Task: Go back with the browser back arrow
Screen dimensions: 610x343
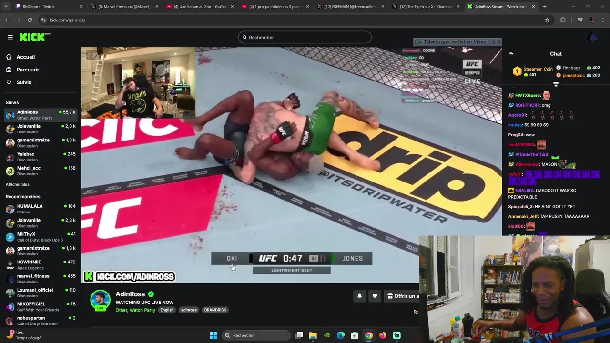Action: tap(7, 20)
